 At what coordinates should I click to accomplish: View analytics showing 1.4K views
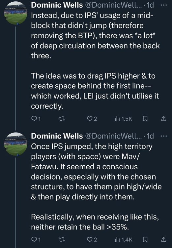click(x=124, y=240)
